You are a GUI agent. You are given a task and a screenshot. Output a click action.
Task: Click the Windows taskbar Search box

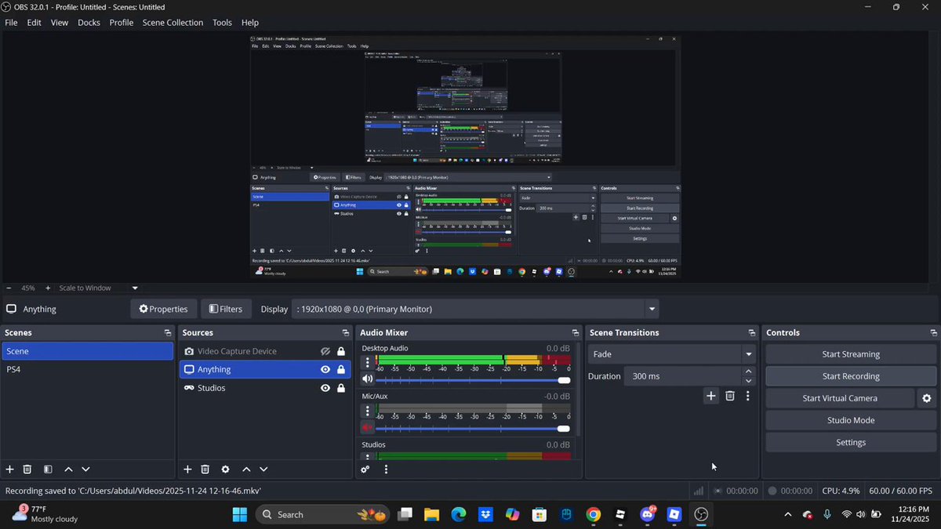pos(324,514)
